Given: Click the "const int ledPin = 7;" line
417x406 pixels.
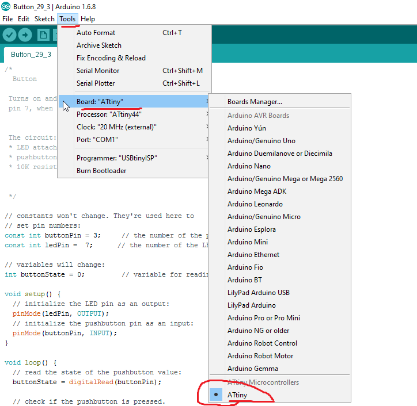Looking at the screenshot, I should (x=48, y=245).
